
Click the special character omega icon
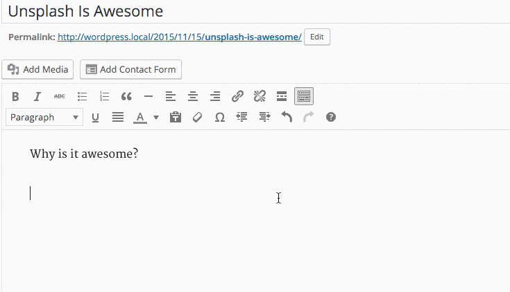pyautogui.click(x=219, y=117)
